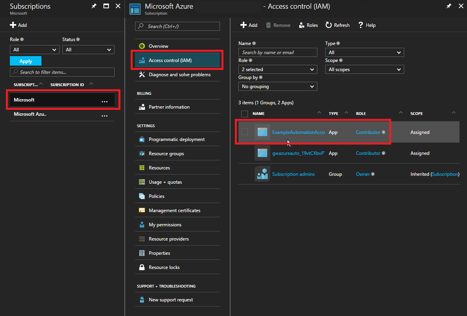
Task: Expand the Scope dropdown showing All scopes
Action: click(x=364, y=70)
